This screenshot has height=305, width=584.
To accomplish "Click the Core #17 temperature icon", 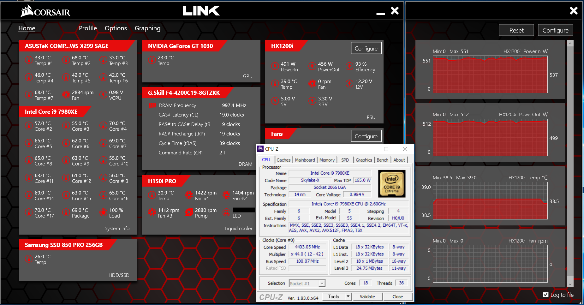I will point(29,212).
